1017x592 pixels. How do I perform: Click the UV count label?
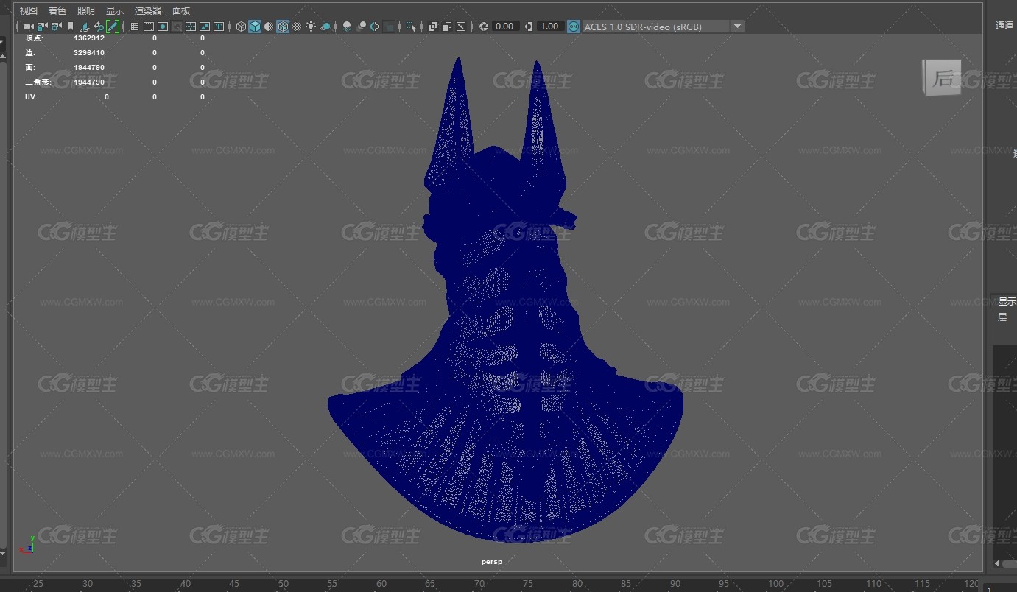pos(31,97)
